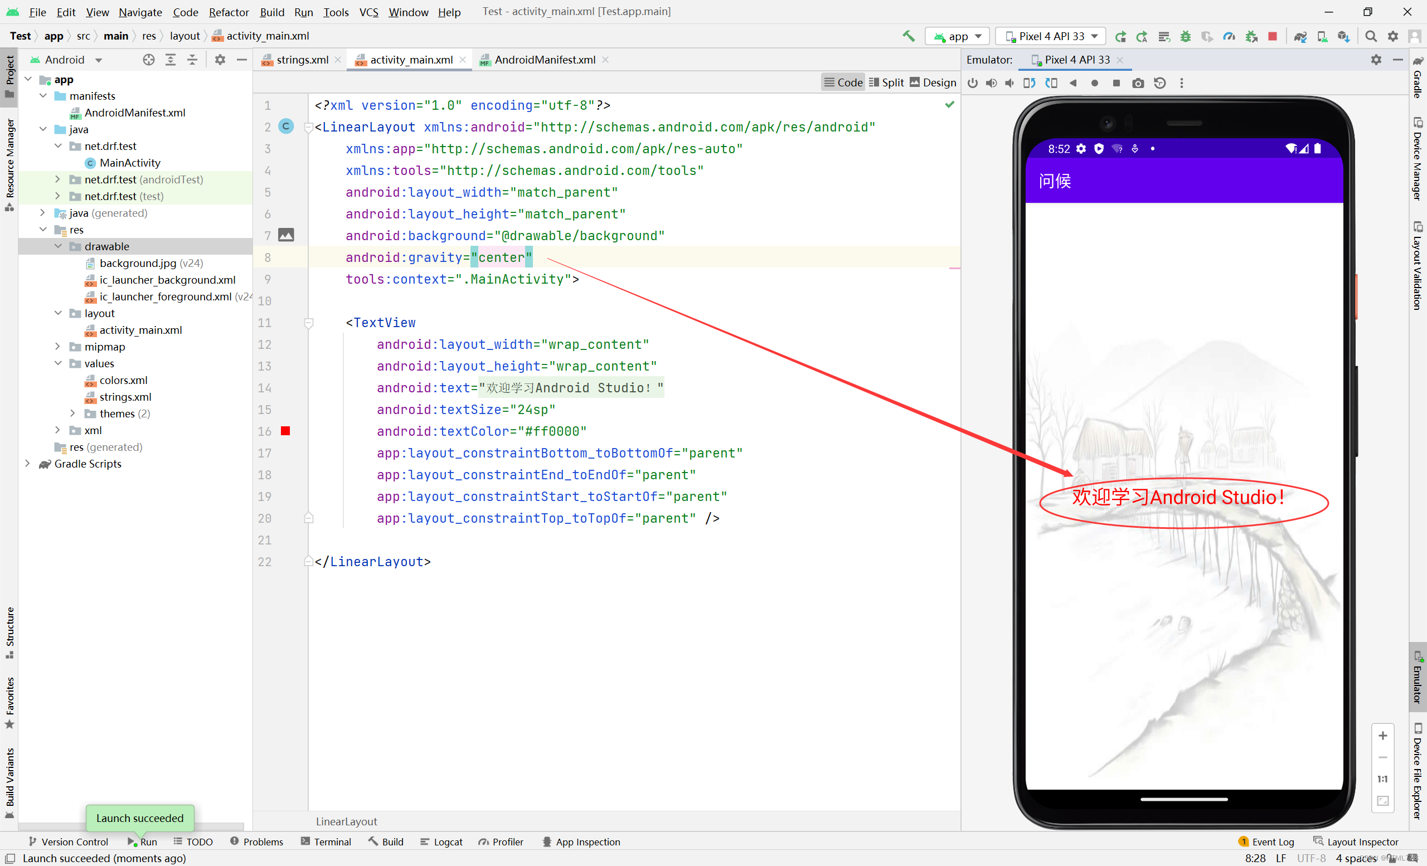Open IDE settings gear in main toolbar
This screenshot has width=1427, height=866.
click(x=1393, y=36)
